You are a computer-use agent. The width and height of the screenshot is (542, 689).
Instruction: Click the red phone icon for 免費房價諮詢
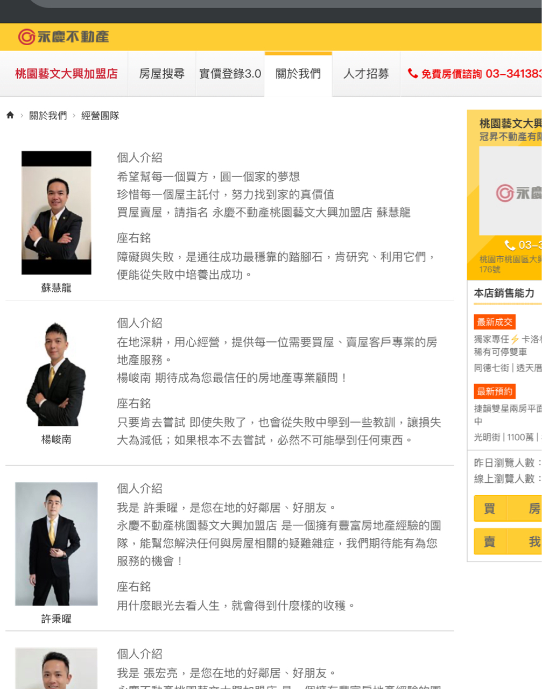pyautogui.click(x=413, y=73)
